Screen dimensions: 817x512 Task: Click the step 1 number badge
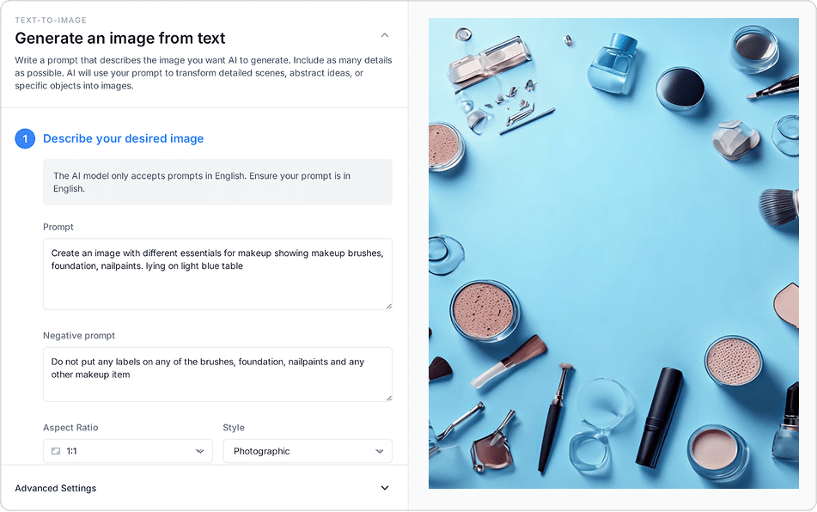click(25, 138)
